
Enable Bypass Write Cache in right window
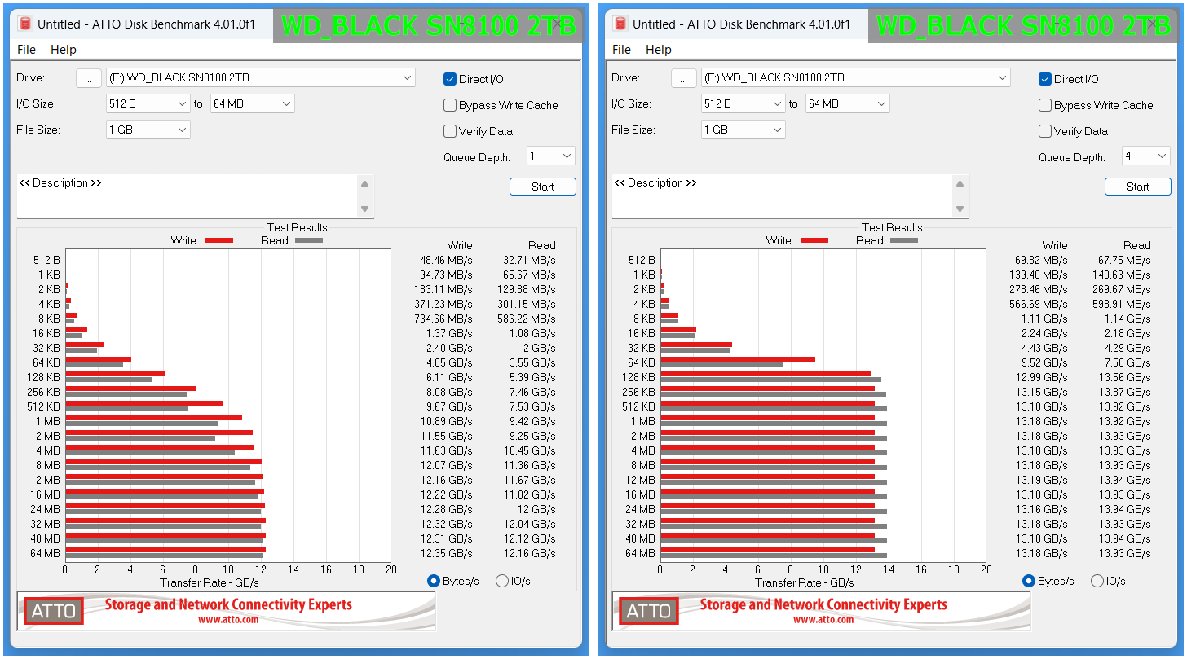(x=1044, y=105)
